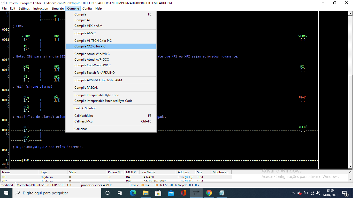This screenshot has height=198, width=353.
Task: Click the network Wi-Fi tray icon
Action: (312, 193)
